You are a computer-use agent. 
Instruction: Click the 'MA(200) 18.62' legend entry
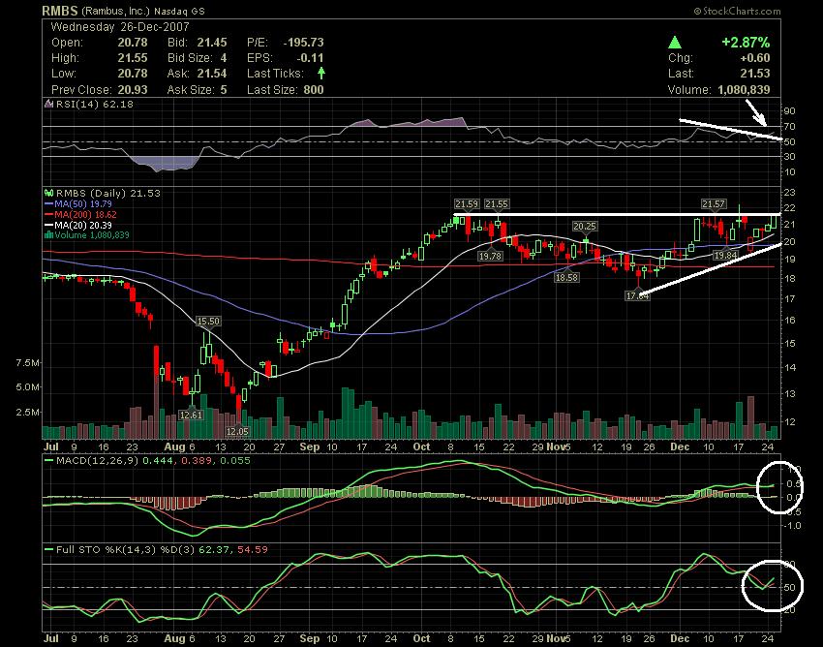[x=85, y=214]
